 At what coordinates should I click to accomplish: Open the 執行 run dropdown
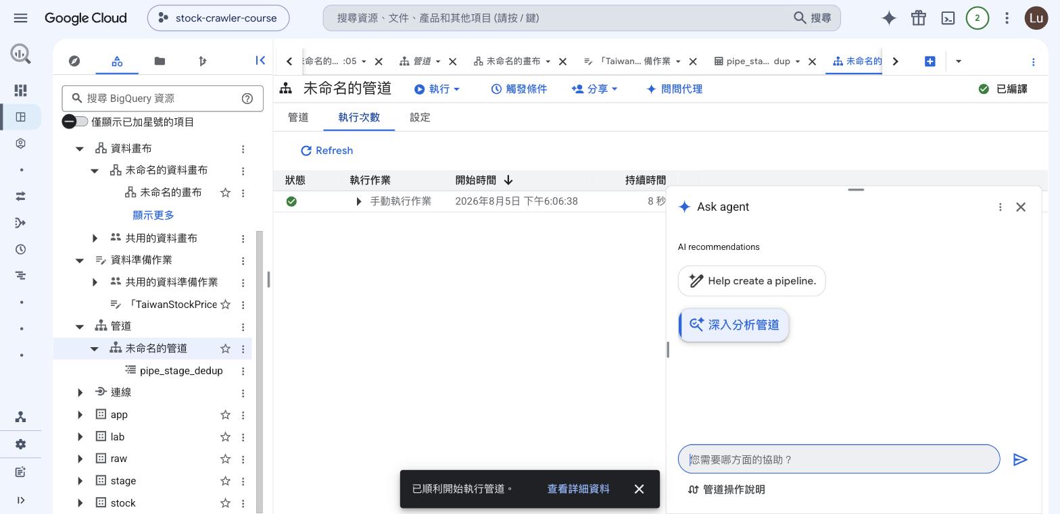(437, 88)
